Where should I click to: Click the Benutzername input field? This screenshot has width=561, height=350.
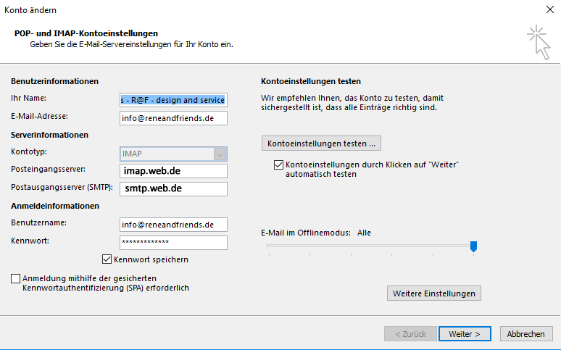tap(173, 225)
